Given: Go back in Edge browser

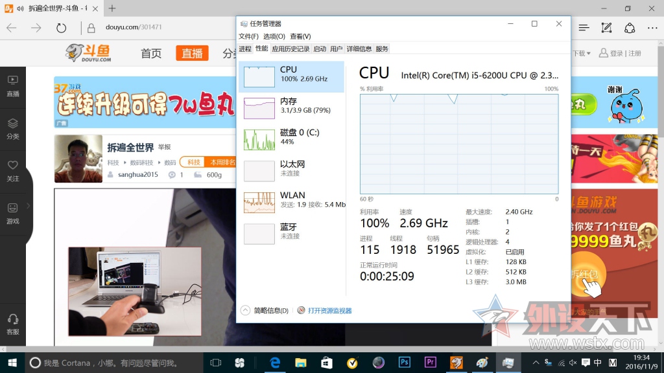Looking at the screenshot, I should click(x=12, y=28).
